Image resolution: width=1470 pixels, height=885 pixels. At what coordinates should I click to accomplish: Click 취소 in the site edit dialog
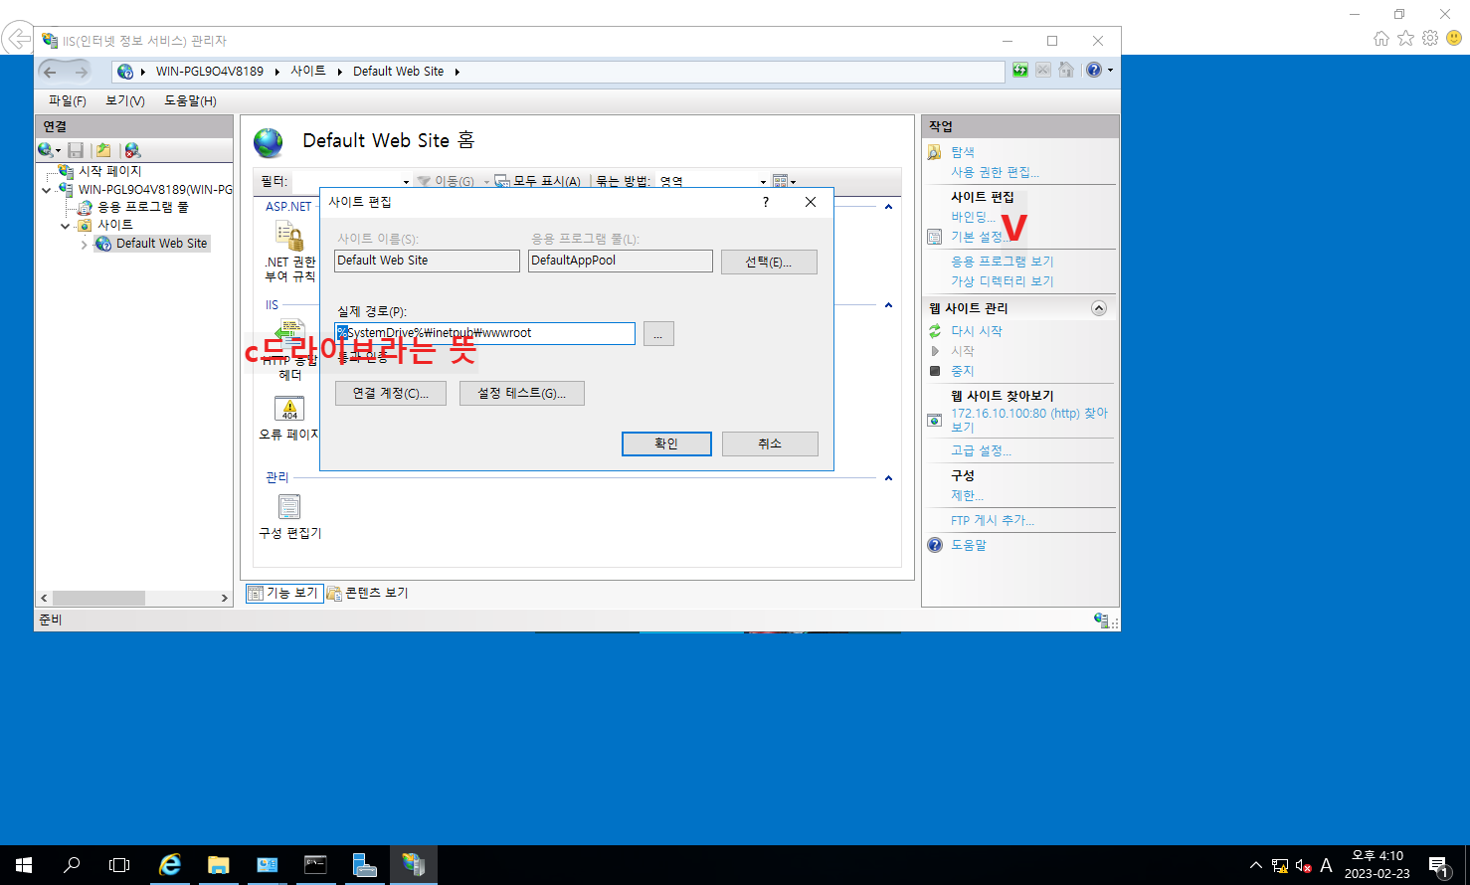point(770,443)
